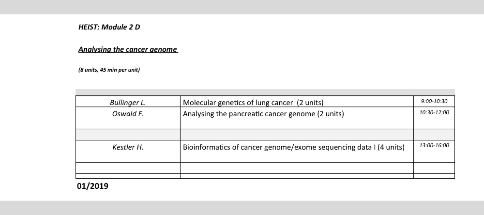Click 'Molecular genetics of lung cancer' cell
Viewport: 484px width, 215px height.
297,101
